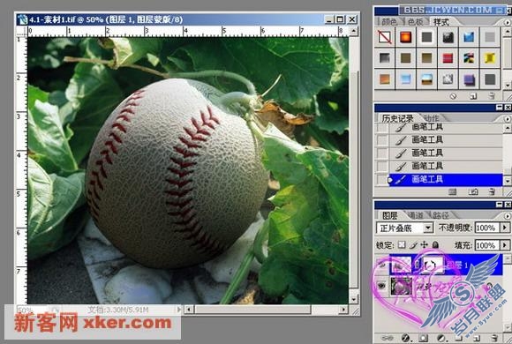Click the clear style icon in styles panel

pos(453,96)
